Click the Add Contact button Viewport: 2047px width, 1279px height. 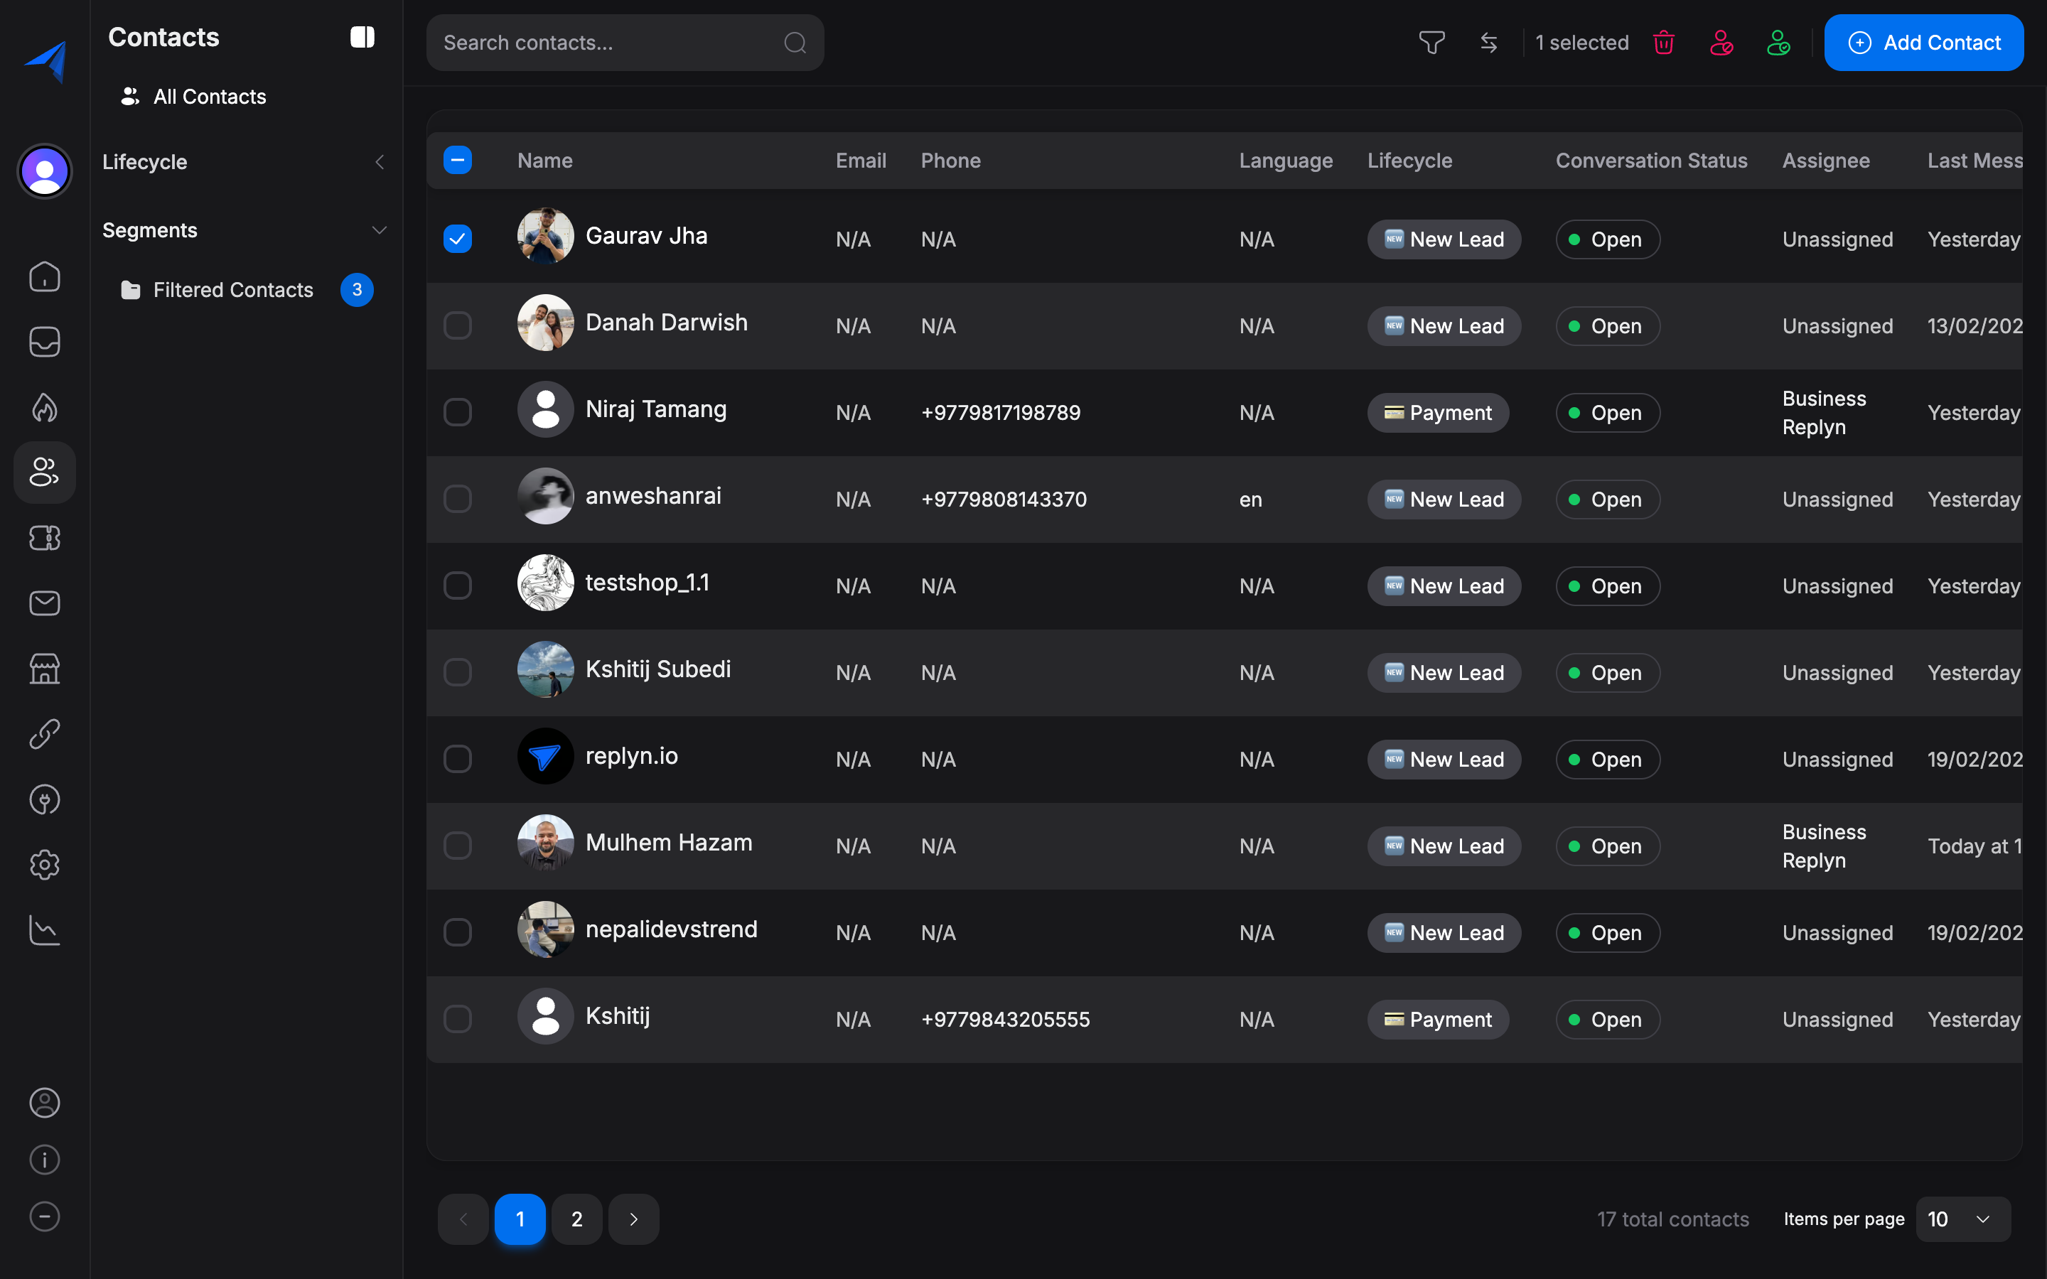click(x=1923, y=43)
